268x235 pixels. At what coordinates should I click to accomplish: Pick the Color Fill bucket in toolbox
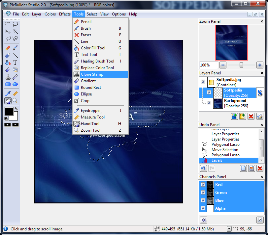(8, 63)
